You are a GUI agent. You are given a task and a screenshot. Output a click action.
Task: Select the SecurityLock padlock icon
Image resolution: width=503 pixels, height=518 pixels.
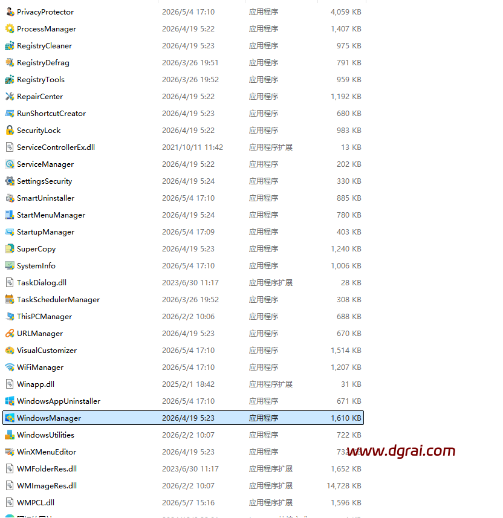[x=10, y=130]
